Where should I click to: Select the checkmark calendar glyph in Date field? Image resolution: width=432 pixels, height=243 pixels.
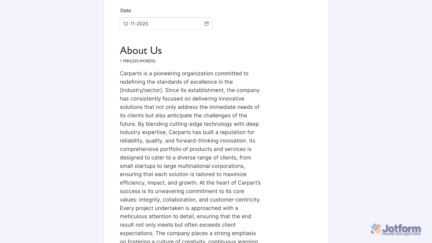point(207,23)
